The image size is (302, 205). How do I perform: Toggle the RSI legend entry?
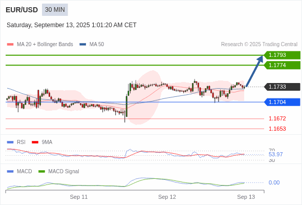(x=16, y=142)
